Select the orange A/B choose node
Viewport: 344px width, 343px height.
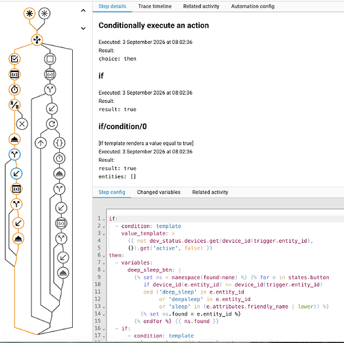coord(14,105)
